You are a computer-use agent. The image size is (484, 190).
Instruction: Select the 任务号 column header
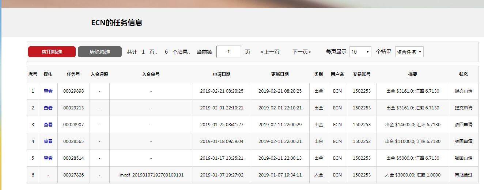pyautogui.click(x=73, y=74)
